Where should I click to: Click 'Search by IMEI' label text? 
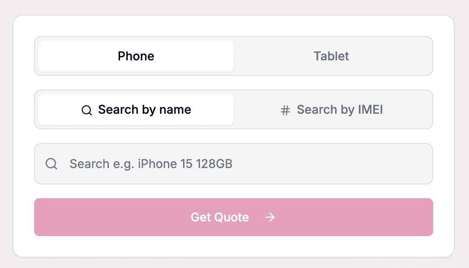(x=340, y=110)
